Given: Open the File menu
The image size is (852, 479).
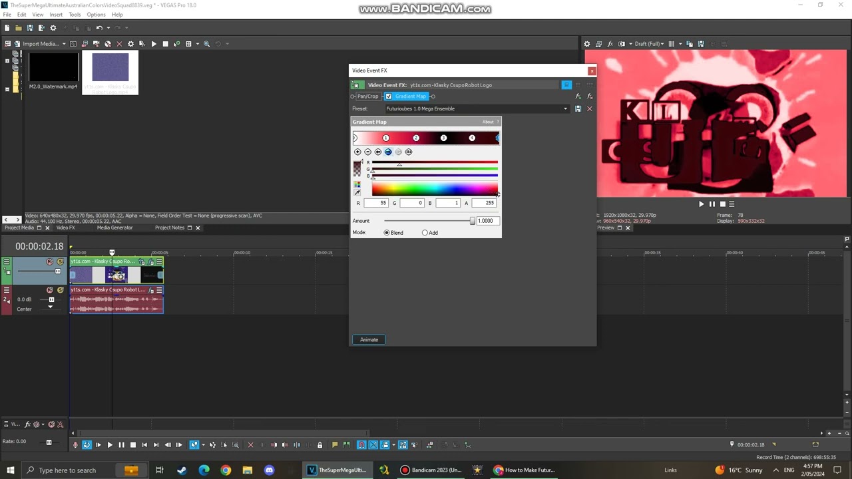Looking at the screenshot, I should (7, 15).
